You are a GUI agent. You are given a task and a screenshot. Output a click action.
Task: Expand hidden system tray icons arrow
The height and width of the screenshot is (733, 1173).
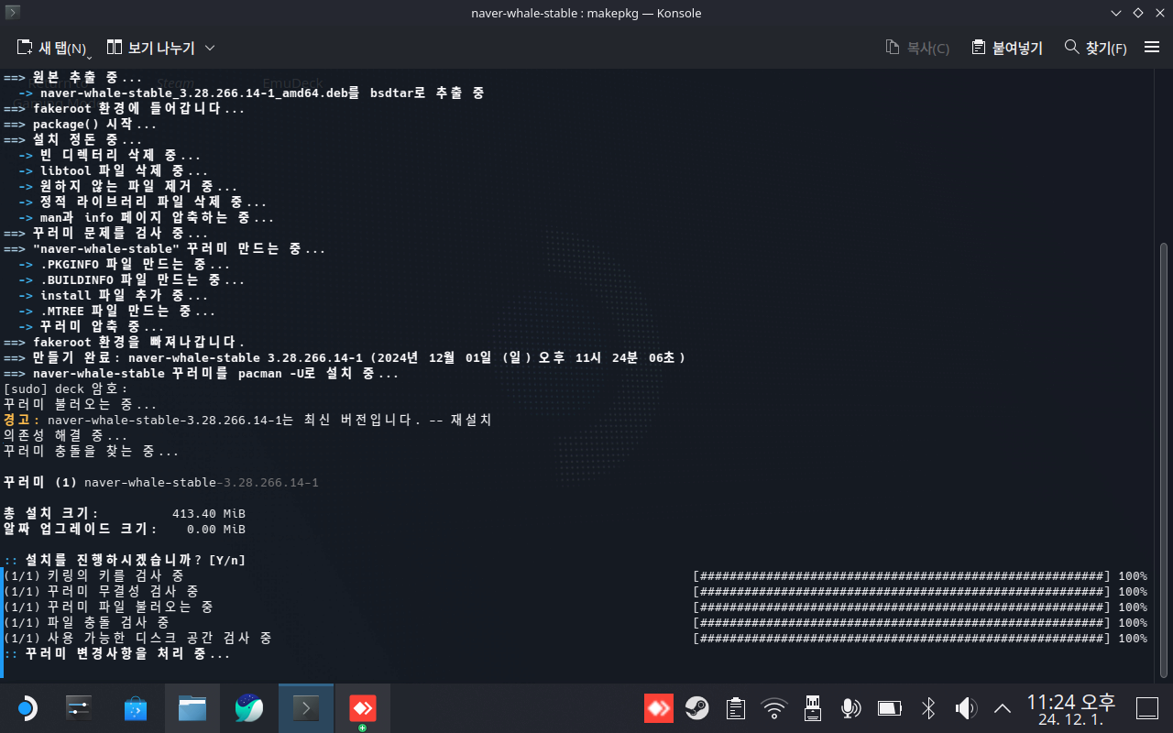[1003, 708]
